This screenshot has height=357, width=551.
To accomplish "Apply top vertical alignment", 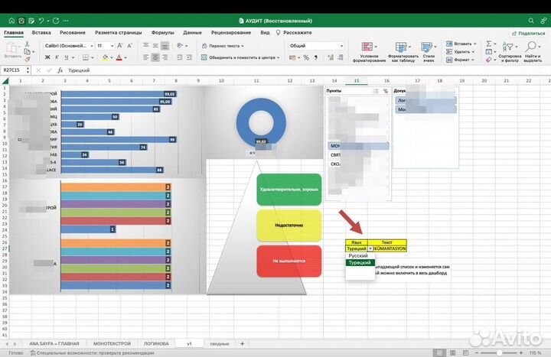I will tap(146, 46).
